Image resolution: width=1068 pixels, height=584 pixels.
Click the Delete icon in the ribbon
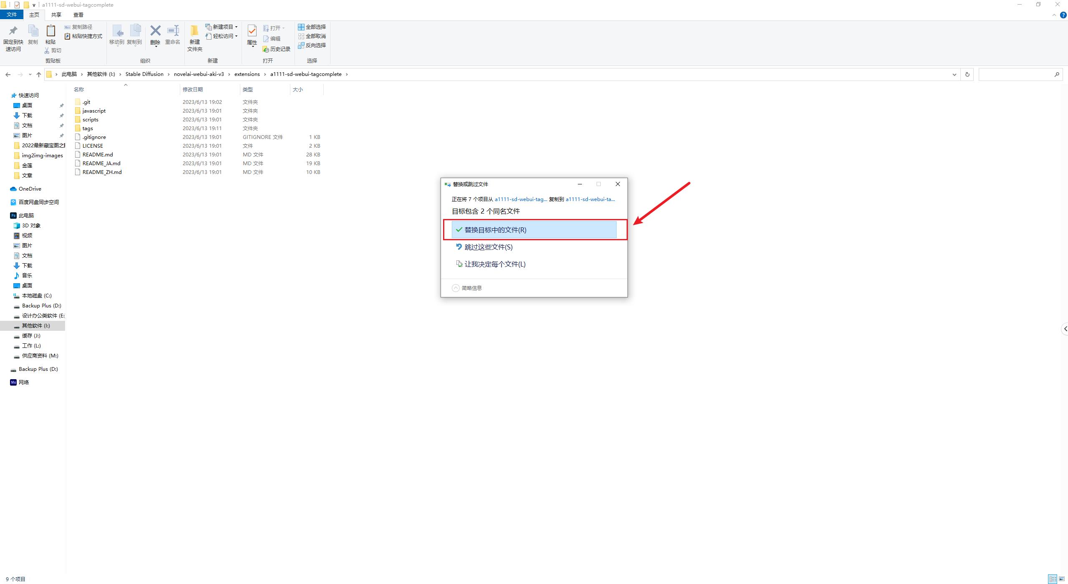[x=155, y=32]
